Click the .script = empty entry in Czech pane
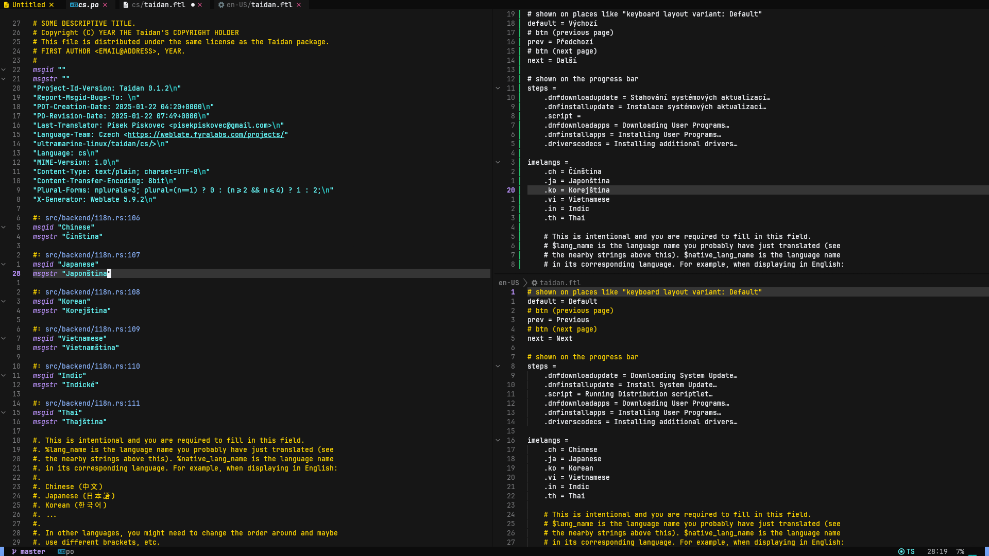The image size is (989, 556). click(x=562, y=116)
